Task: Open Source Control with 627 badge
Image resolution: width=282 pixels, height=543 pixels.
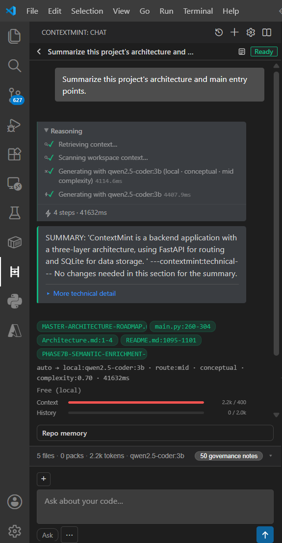Action: [15, 96]
